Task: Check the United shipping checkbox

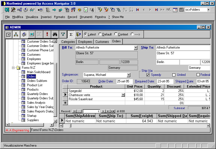Action: [174, 75]
